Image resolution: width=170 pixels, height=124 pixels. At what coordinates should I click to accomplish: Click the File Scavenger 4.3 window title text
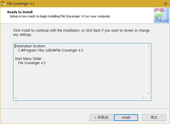click(21, 4)
